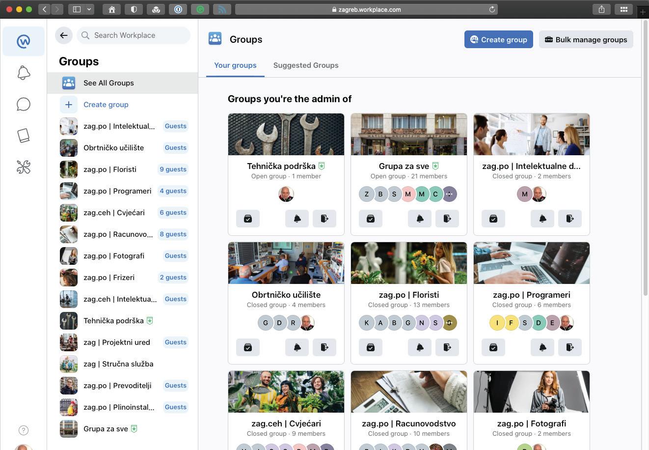Open Obrtničko učilište in sidebar list

(123, 148)
